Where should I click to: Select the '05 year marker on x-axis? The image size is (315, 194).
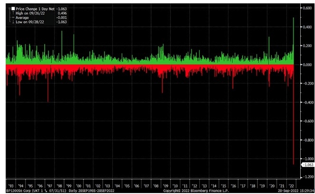click(127, 186)
